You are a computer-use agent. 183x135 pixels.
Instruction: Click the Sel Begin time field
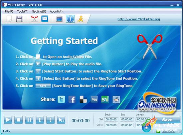click(x=111, y=119)
